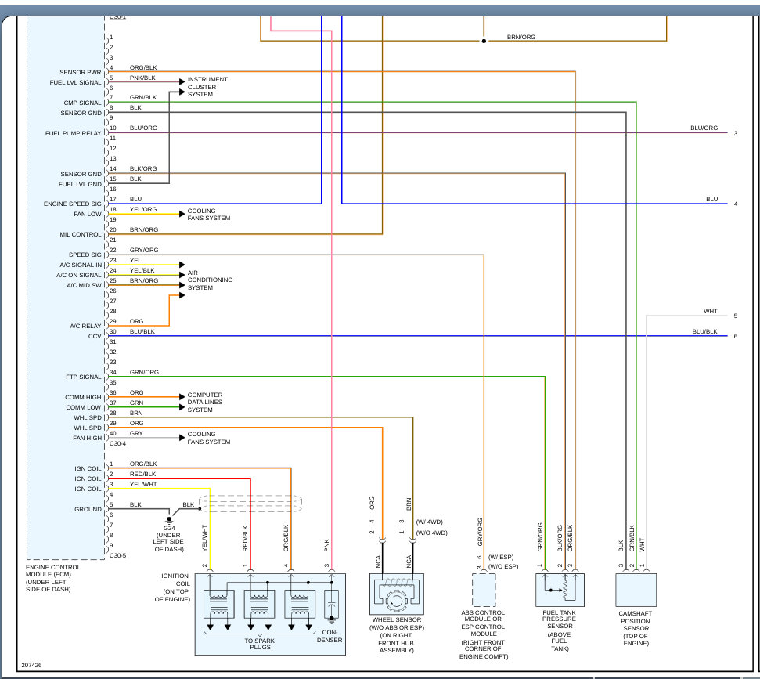Click the FTP SIGNAL pin label

point(84,377)
